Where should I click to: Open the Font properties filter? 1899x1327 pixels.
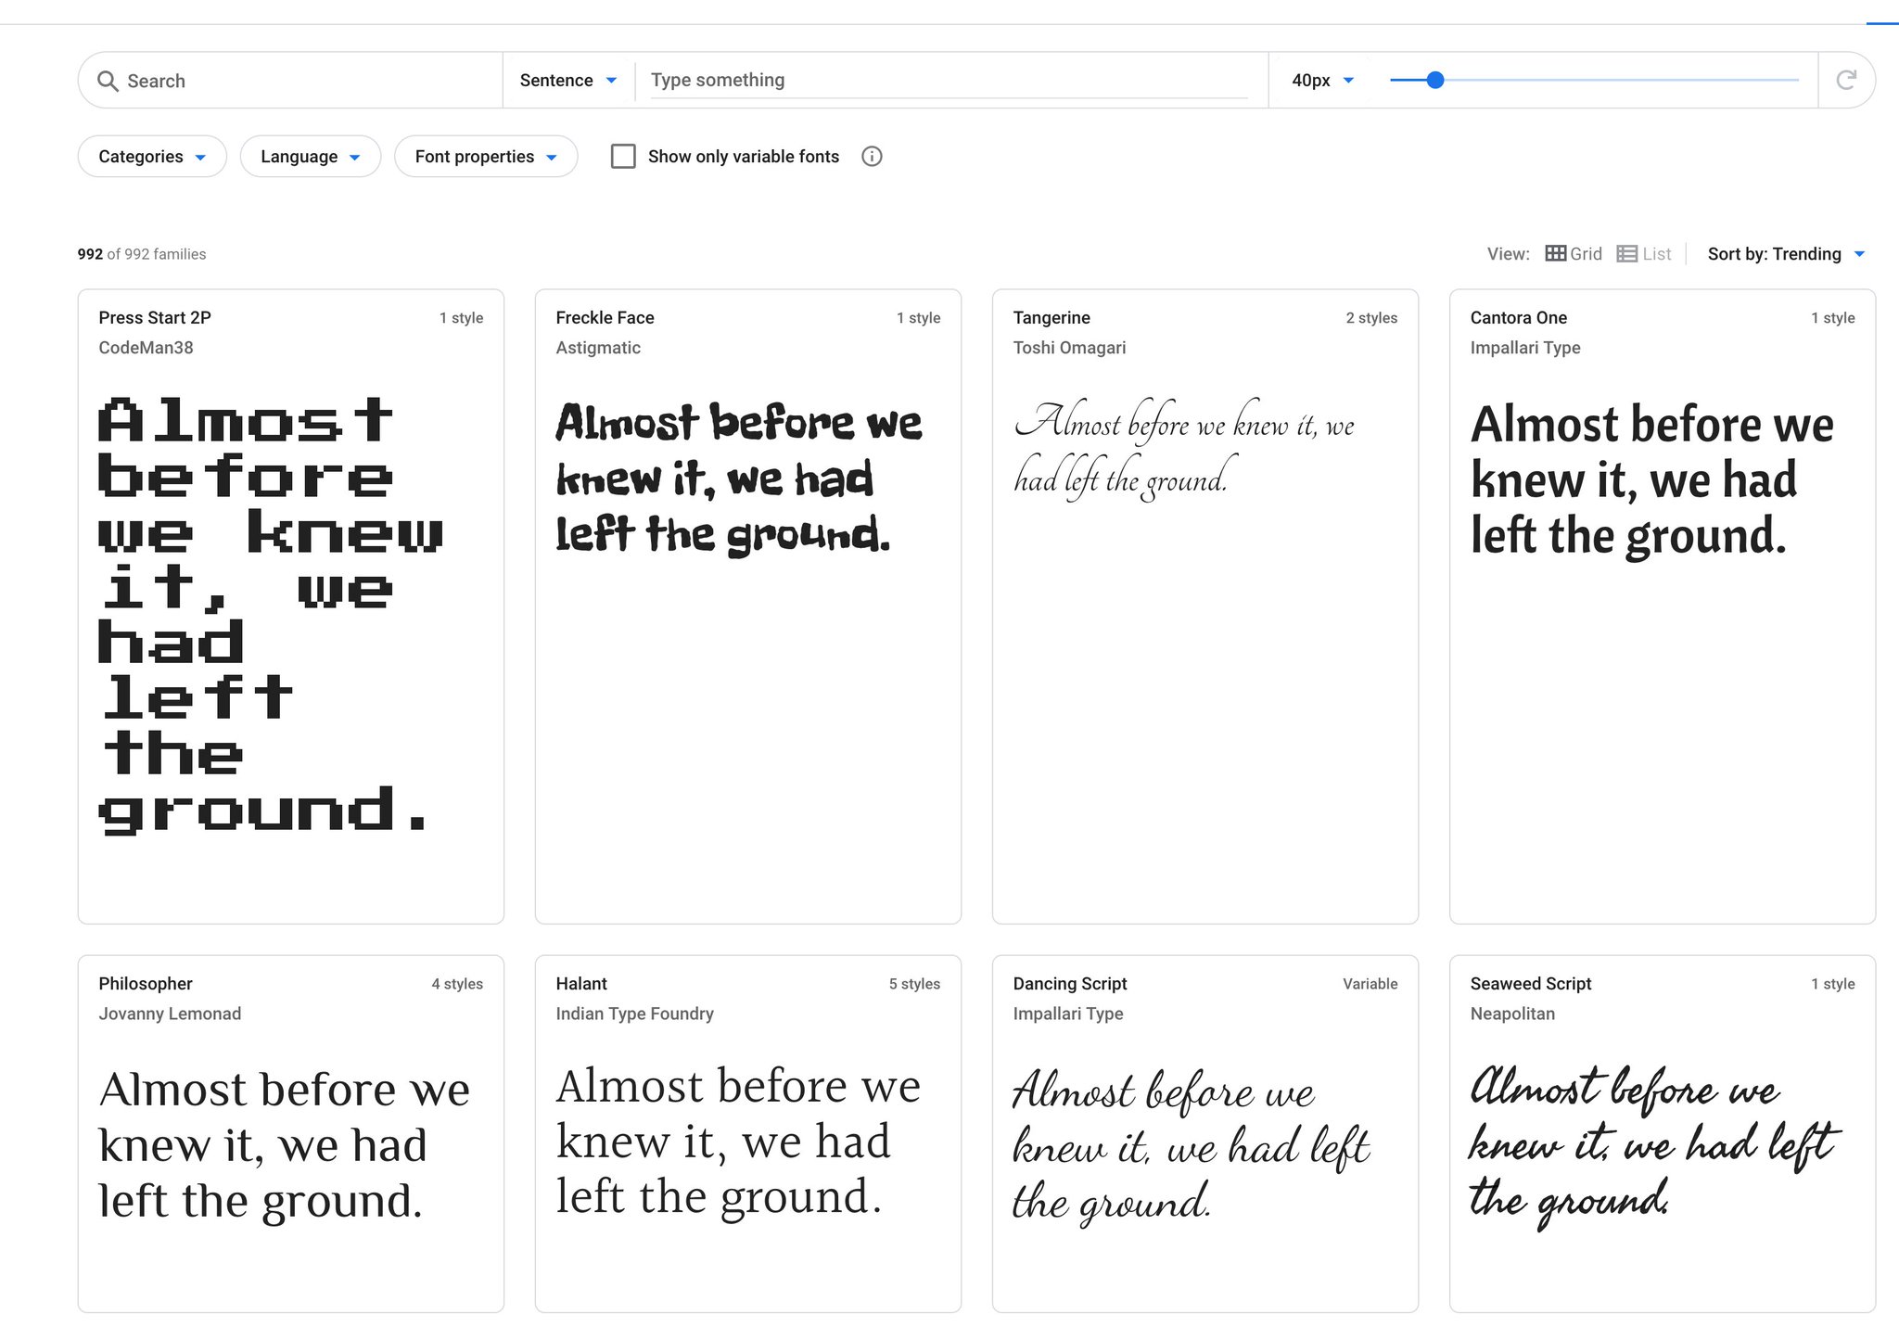(485, 157)
